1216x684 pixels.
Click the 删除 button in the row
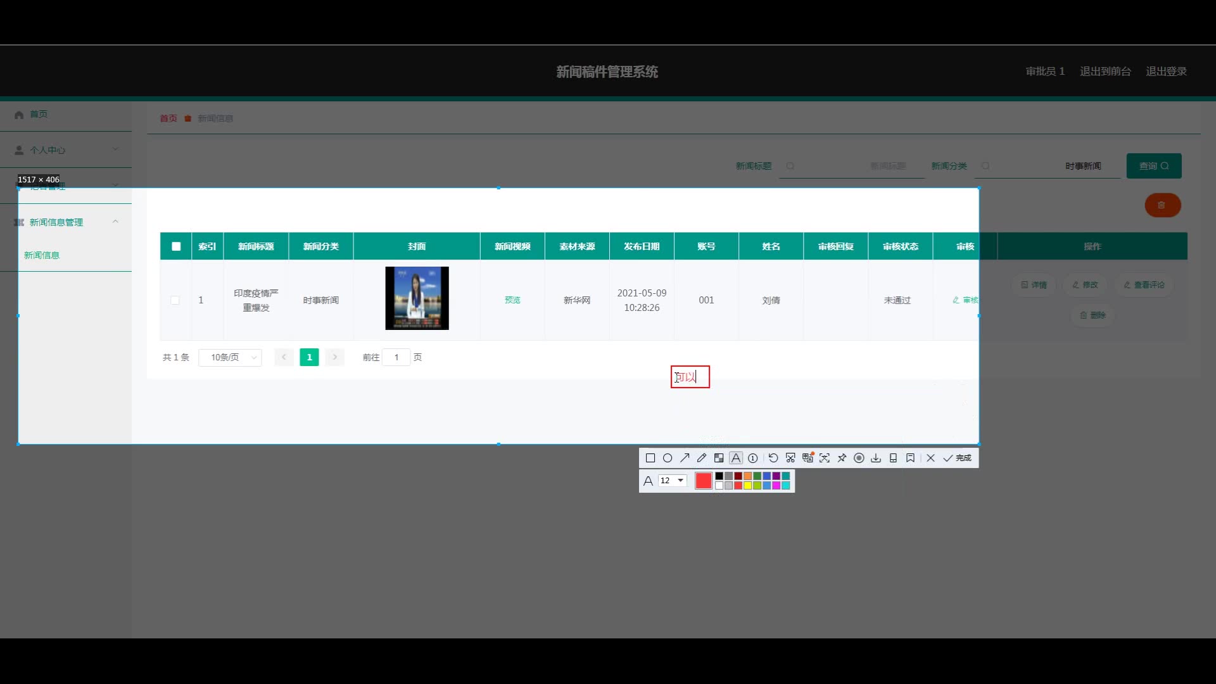click(x=1092, y=315)
